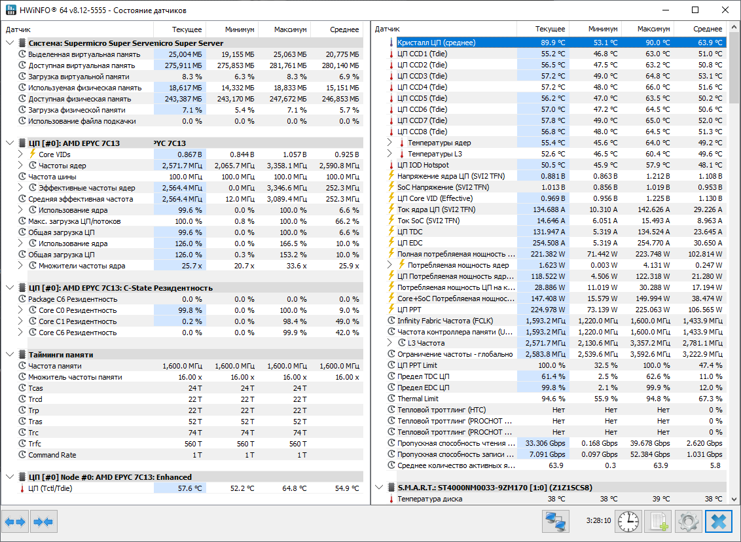This screenshot has width=741, height=542.
Task: Click the lightning icon of ЦП TDC
Action: click(x=391, y=232)
